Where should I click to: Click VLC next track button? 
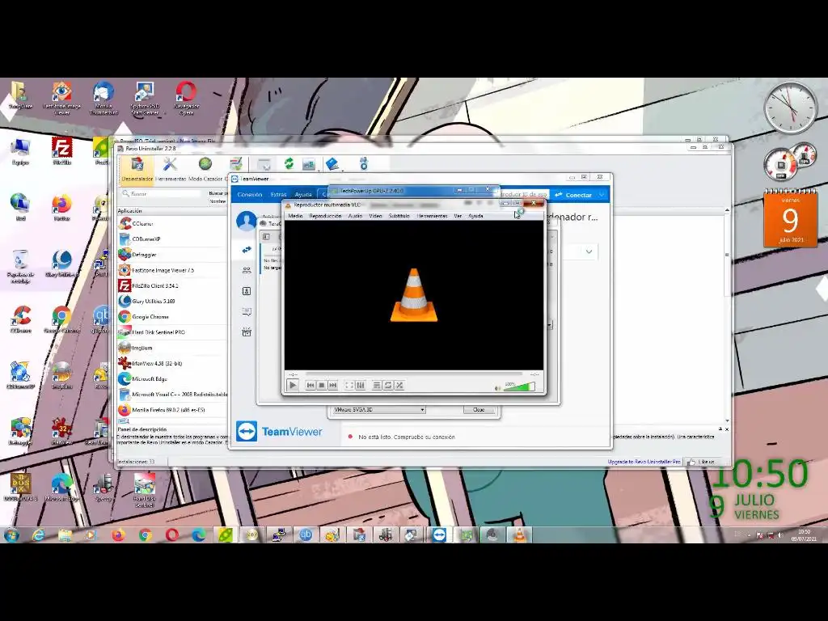click(332, 386)
